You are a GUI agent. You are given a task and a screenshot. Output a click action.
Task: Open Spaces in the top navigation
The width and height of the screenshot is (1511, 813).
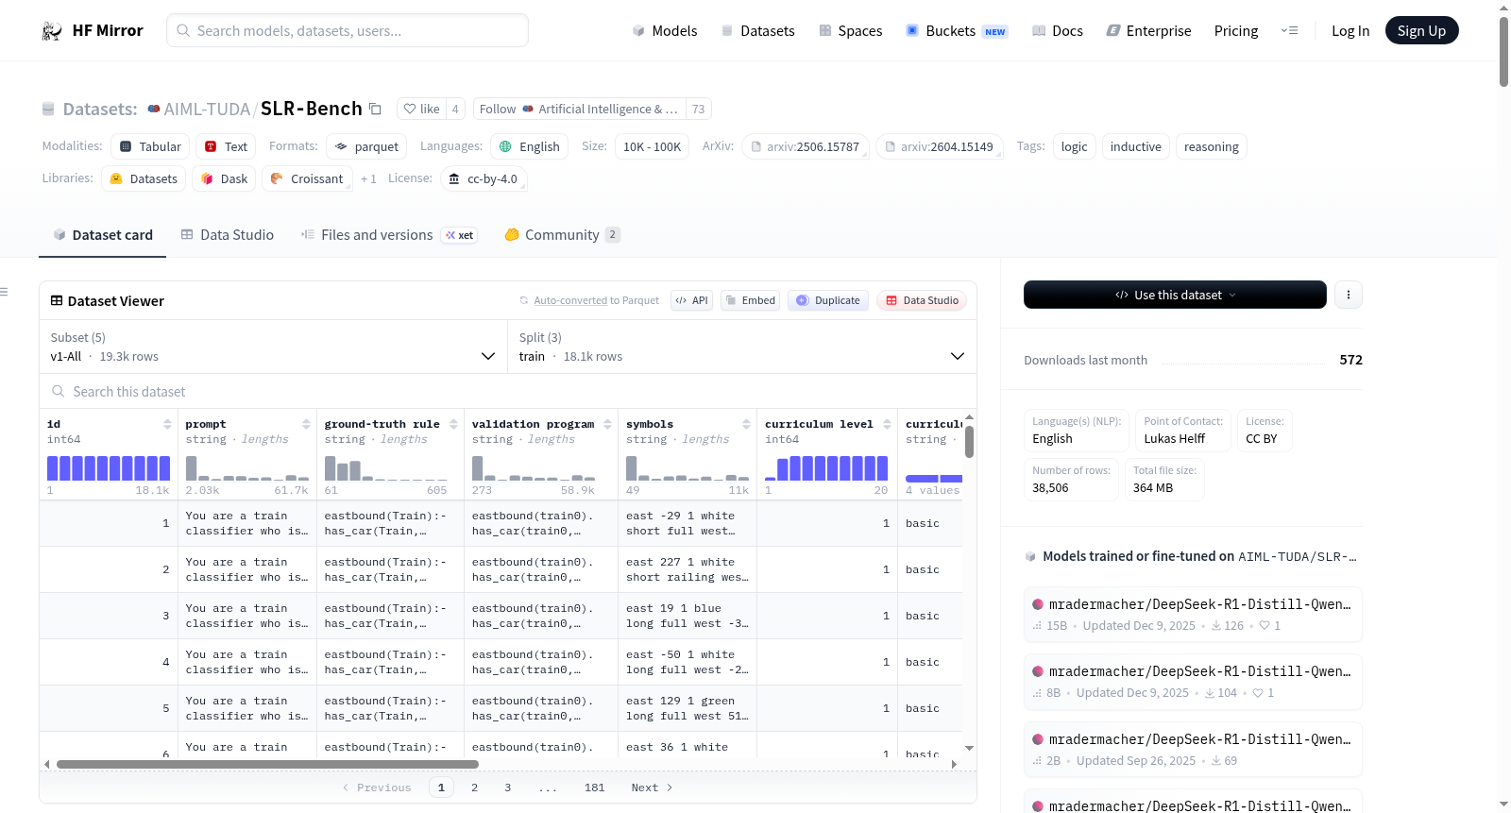(x=850, y=31)
